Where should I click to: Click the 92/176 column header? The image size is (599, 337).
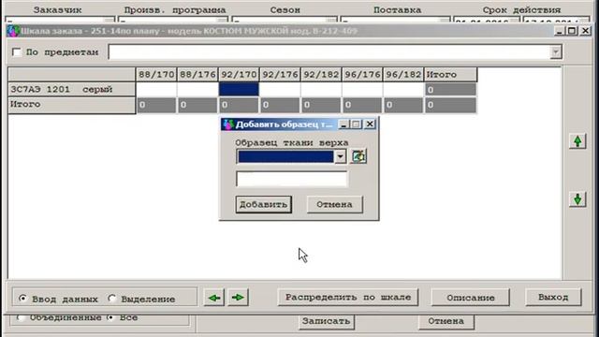click(280, 75)
